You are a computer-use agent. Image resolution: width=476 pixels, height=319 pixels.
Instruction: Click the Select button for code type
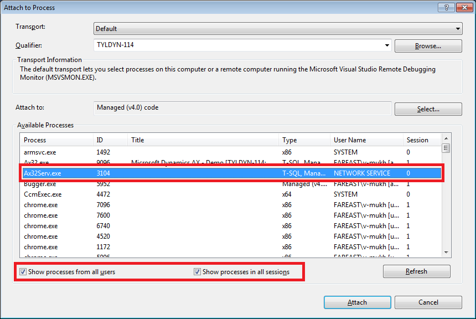click(428, 109)
